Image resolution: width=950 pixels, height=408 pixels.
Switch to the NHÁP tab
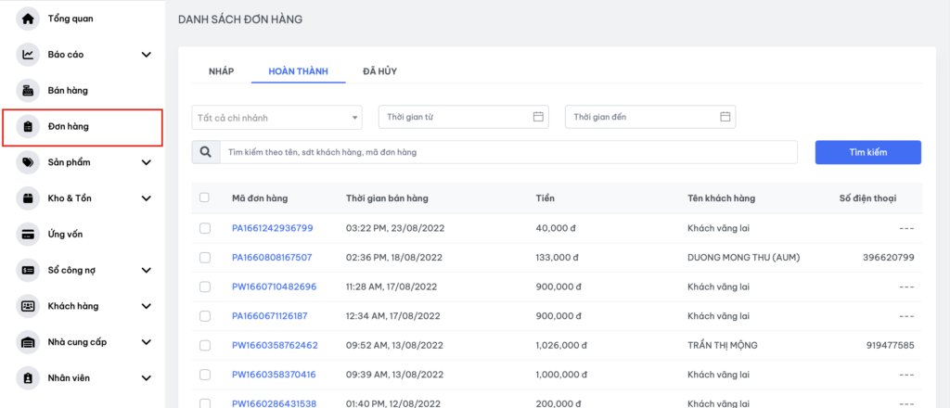[x=221, y=71]
